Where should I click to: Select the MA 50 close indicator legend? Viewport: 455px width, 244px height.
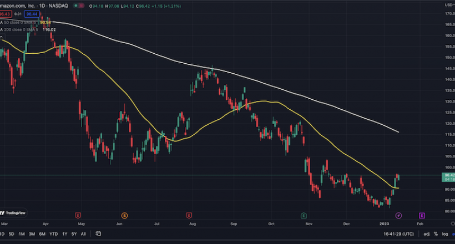point(18,22)
